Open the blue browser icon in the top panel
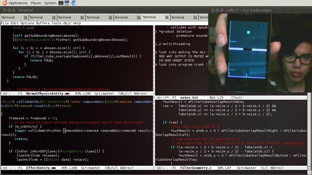This screenshot has width=312, height=175. coord(74,3)
